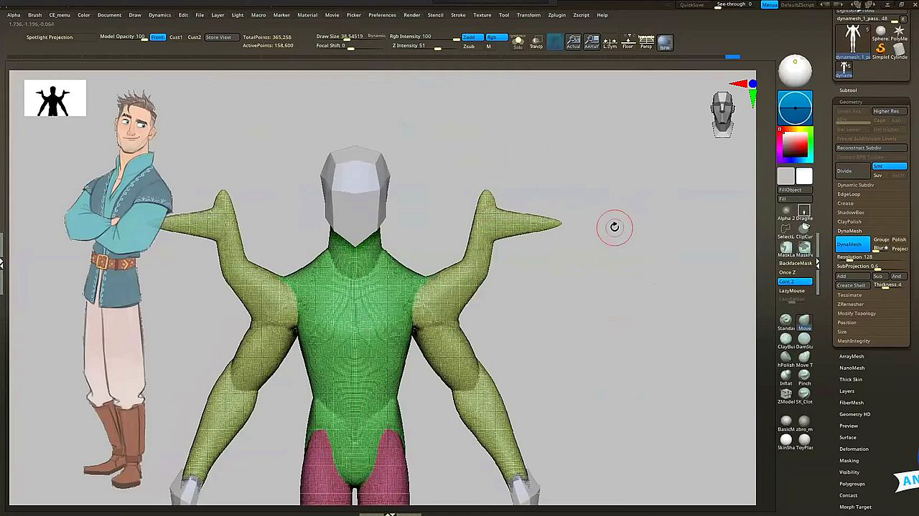This screenshot has width=919, height=516.
Task: Open the Brush menu
Action: tap(34, 15)
